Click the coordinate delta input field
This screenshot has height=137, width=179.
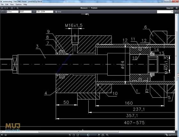point(45,11)
